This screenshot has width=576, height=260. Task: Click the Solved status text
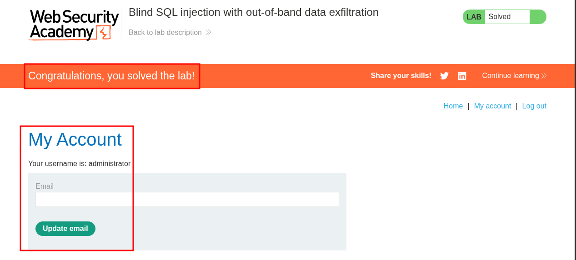tap(499, 17)
